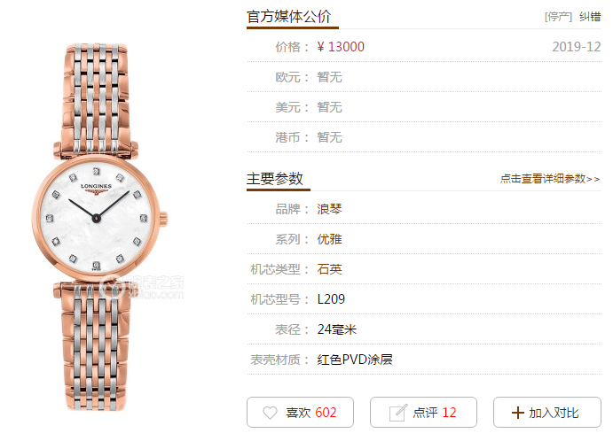613x441 pixels.
Task: Click the 纠错 error correction link
Action: pos(590,17)
